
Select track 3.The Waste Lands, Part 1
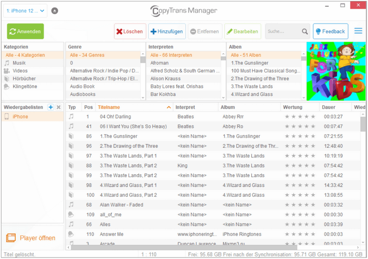(128, 156)
